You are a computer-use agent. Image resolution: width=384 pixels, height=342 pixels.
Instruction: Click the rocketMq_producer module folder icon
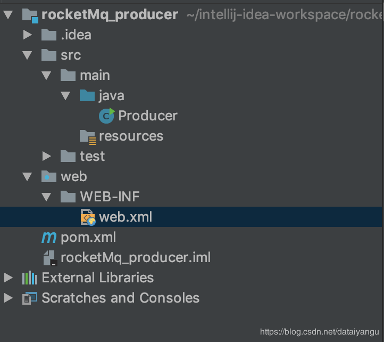(x=30, y=15)
